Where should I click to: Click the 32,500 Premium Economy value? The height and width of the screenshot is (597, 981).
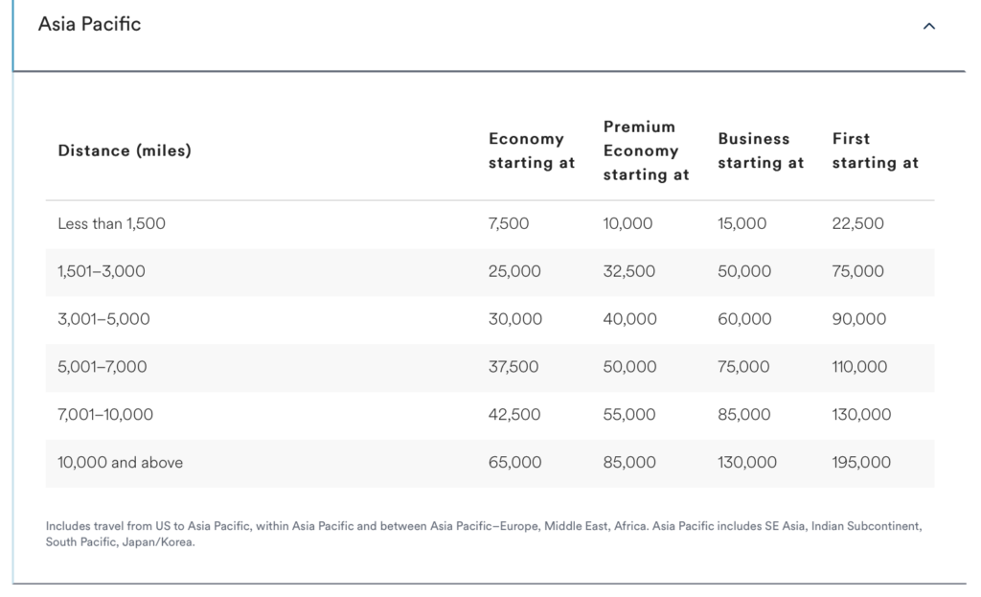click(x=628, y=271)
